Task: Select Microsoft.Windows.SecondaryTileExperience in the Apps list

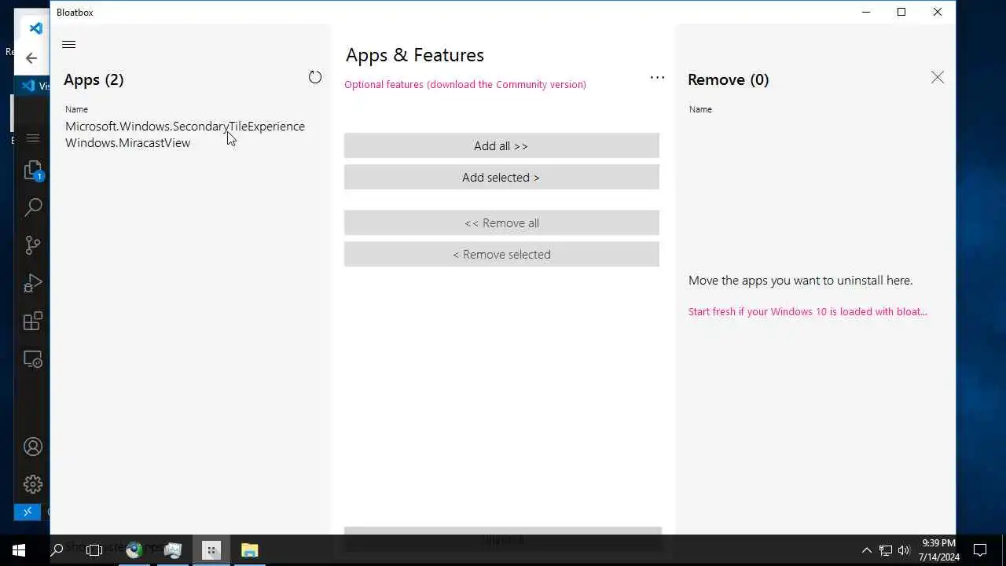Action: pyautogui.click(x=185, y=126)
